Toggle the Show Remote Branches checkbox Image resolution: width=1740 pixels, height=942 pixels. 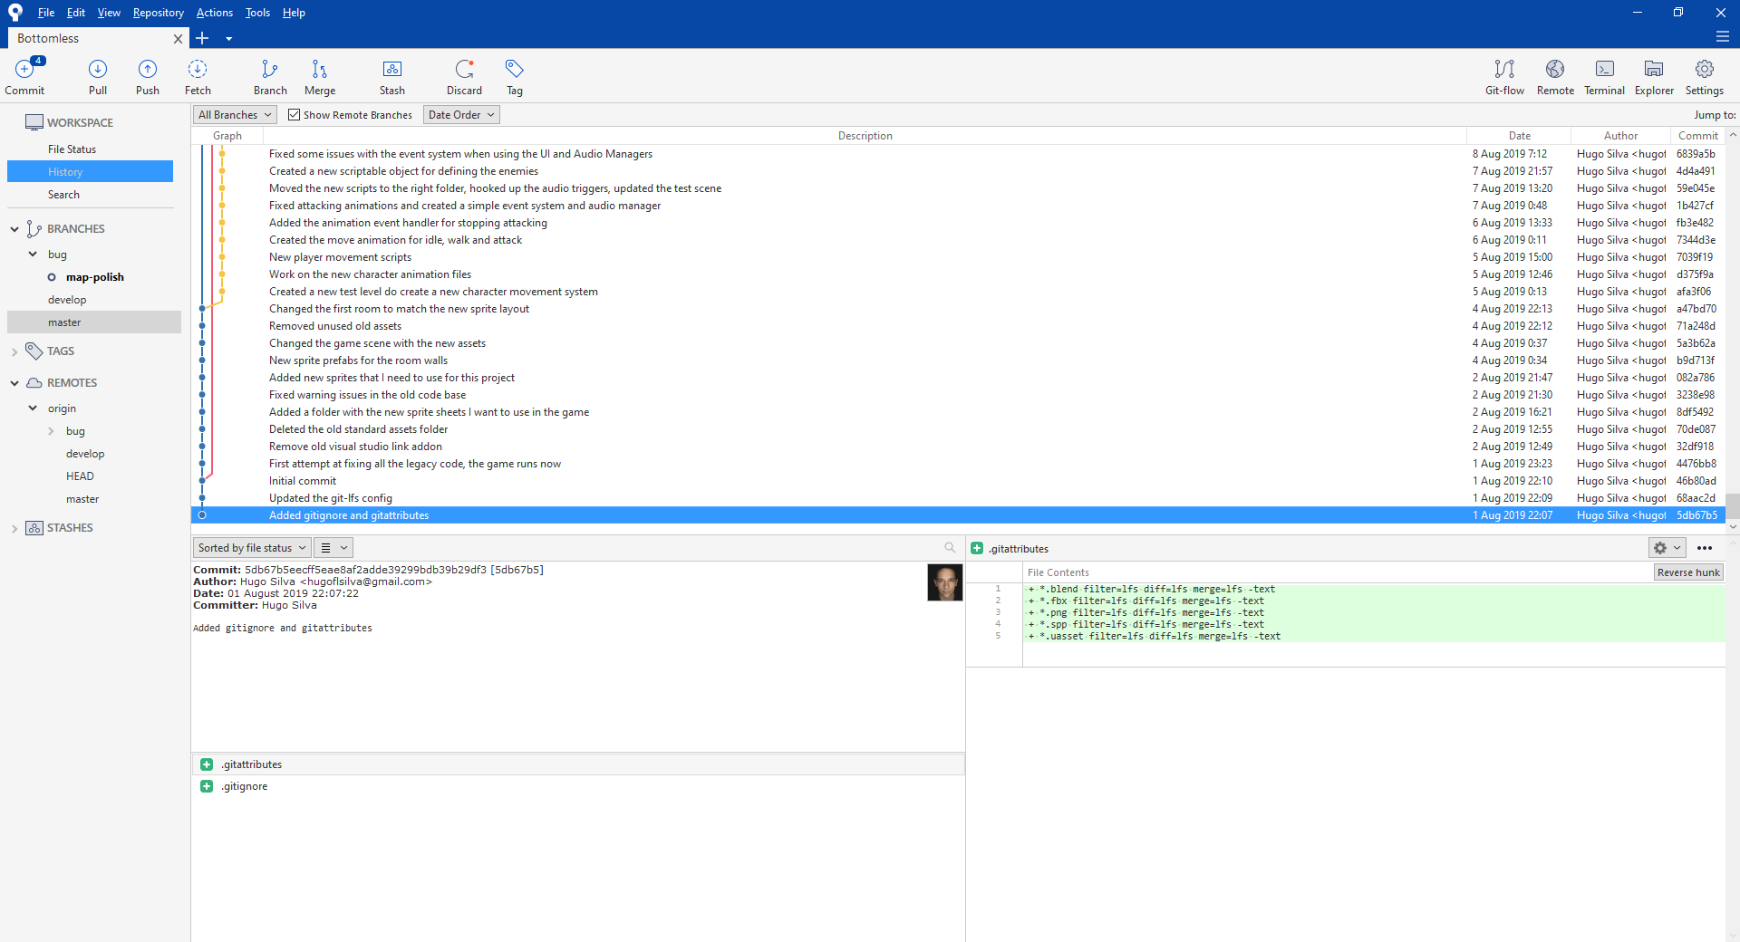(295, 115)
